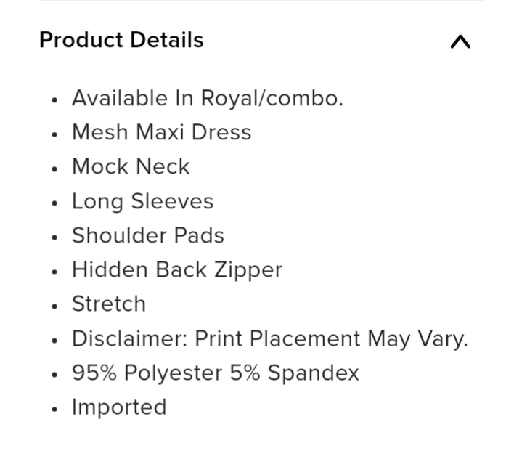Click the "Hidden Back Zipper" text
This screenshot has height=475, width=506.
[176, 270]
